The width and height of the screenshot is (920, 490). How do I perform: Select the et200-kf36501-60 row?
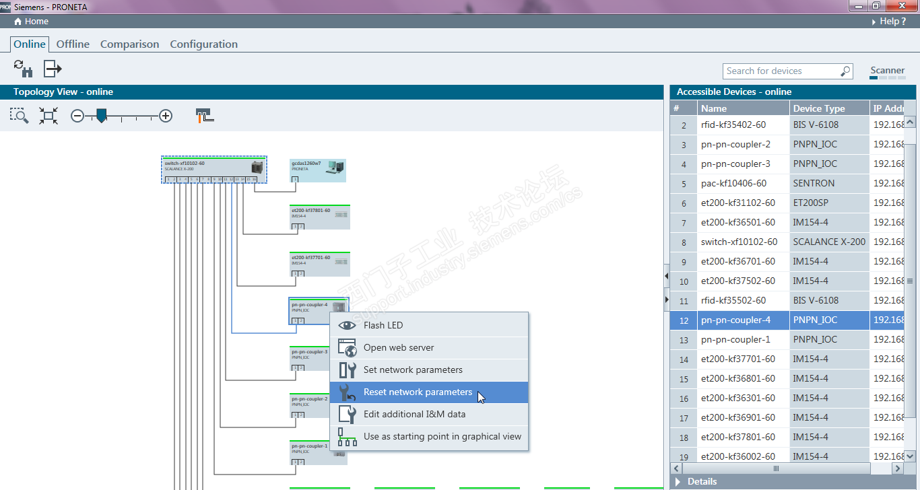point(787,223)
